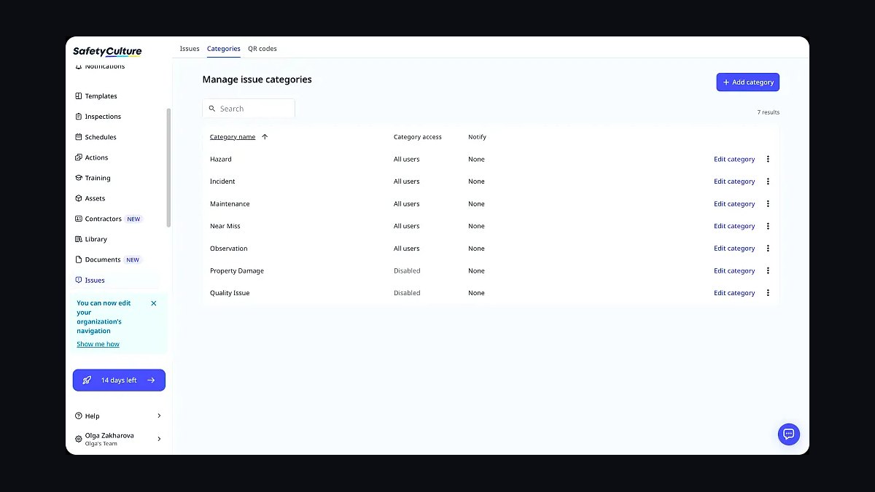This screenshot has height=492, width=875.
Task: Click the Notifications bell icon
Action: [x=79, y=66]
